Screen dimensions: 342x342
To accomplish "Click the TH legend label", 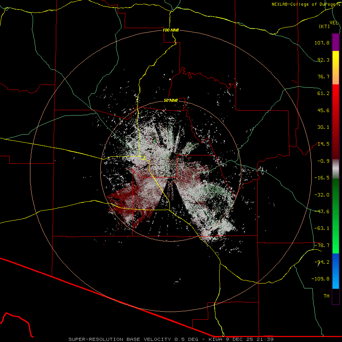I will pos(326,296).
